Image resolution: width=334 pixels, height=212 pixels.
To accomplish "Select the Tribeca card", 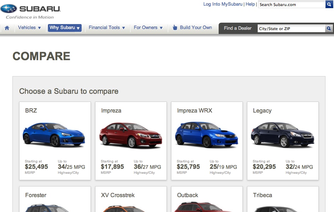I will tap(283, 199).
